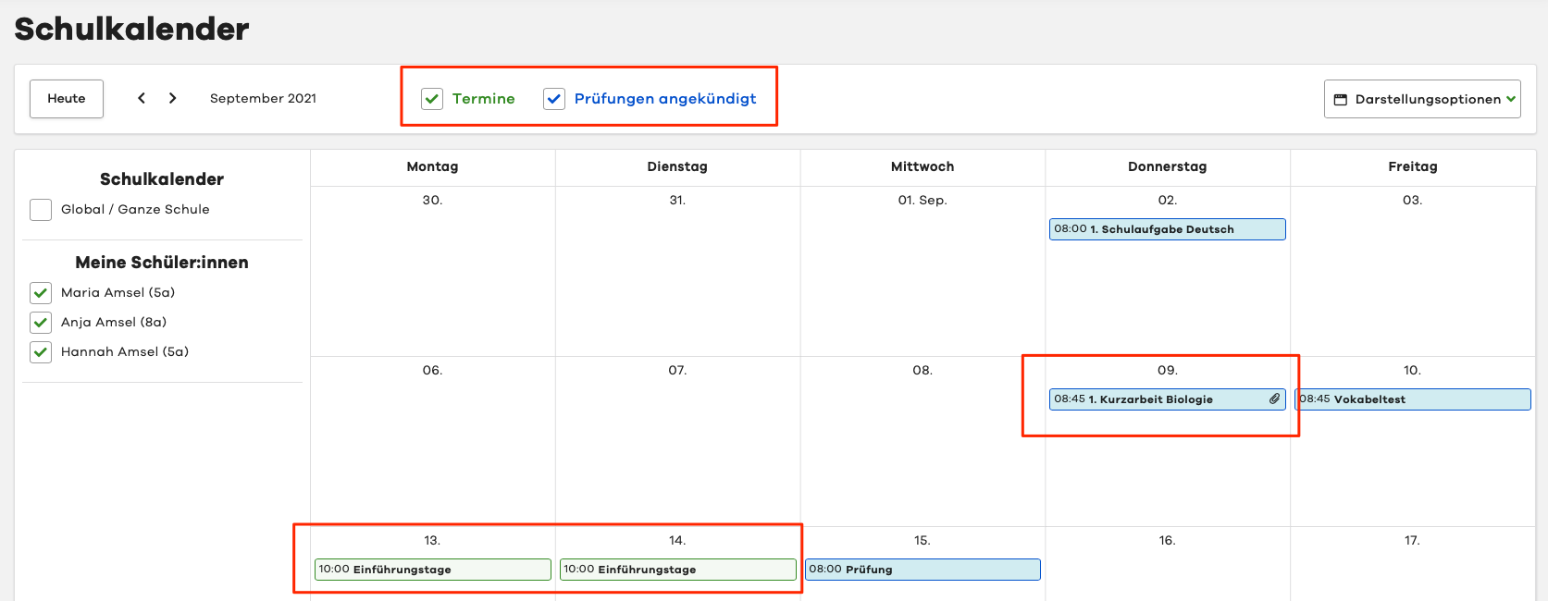Open the Vokabeltest event on Friday

1412,399
